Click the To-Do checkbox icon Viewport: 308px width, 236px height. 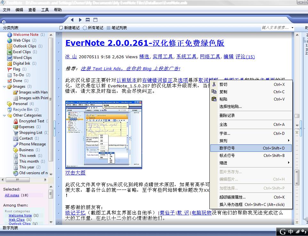[x=10, y=75]
